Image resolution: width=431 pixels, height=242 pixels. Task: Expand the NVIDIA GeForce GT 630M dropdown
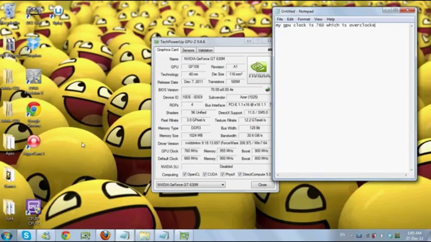pos(191,185)
